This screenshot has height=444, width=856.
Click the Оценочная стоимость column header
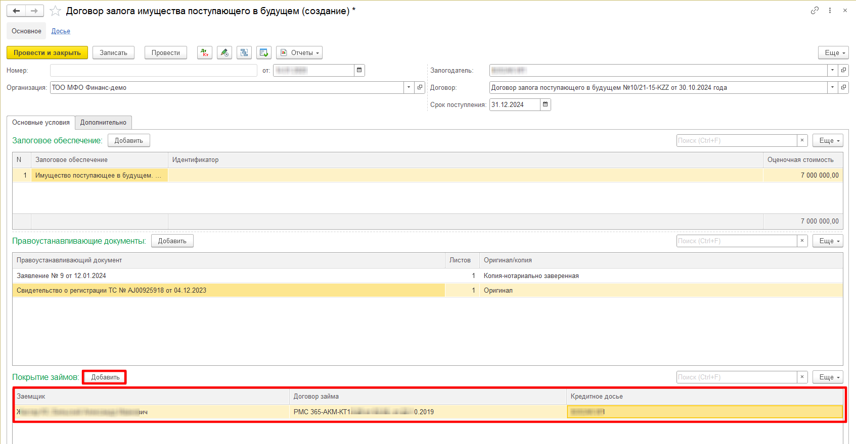pos(802,160)
